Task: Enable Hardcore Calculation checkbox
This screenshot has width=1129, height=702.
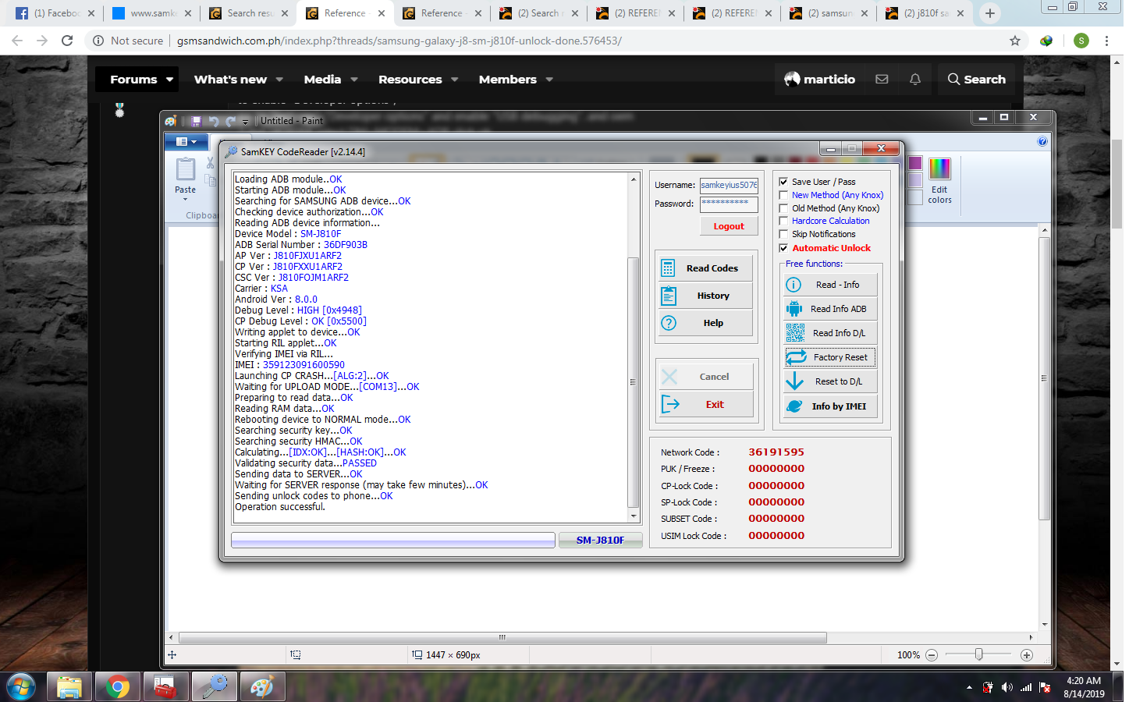Action: pos(783,221)
